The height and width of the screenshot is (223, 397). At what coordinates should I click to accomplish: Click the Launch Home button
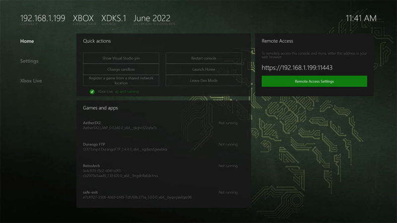coord(203,69)
